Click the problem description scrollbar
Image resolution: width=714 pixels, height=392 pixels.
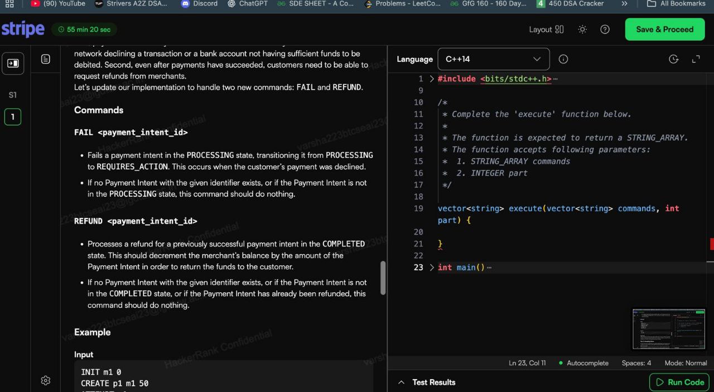[383, 278]
